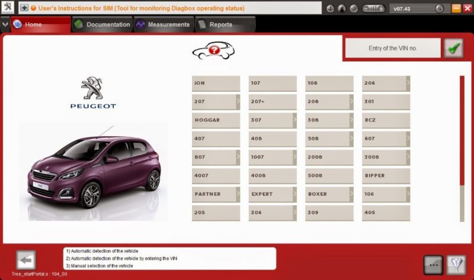Click the round icon on the version bar

click(439, 8)
